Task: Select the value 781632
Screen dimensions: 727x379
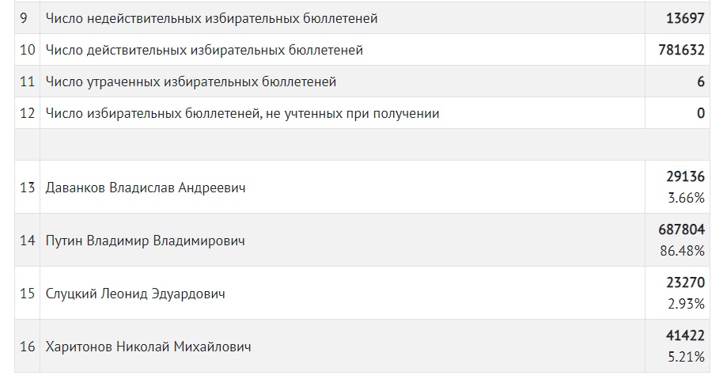Action: (681, 50)
